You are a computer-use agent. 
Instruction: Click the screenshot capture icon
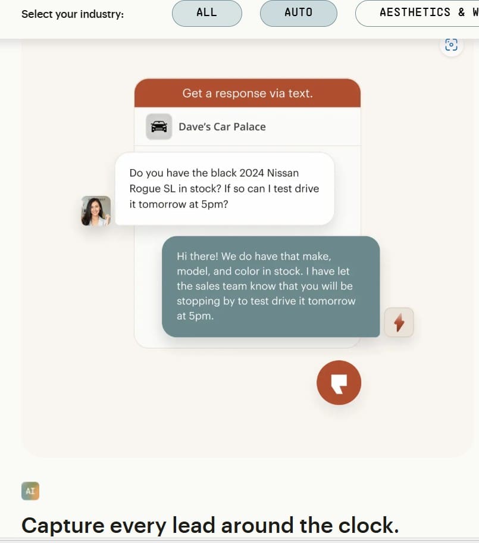451,45
